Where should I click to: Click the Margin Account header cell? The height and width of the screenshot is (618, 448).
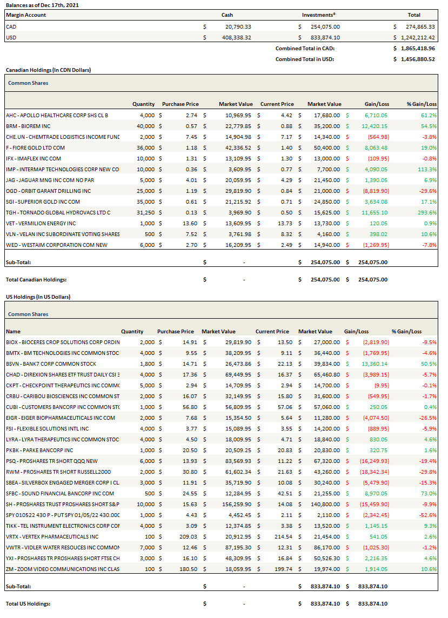point(26,15)
